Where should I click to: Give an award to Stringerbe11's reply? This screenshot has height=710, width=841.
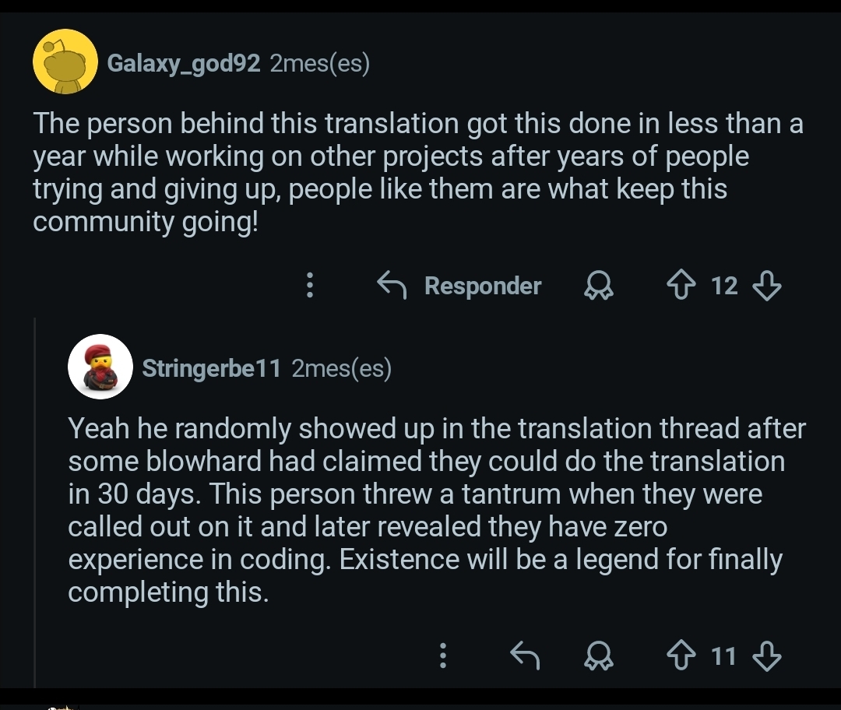(x=599, y=657)
